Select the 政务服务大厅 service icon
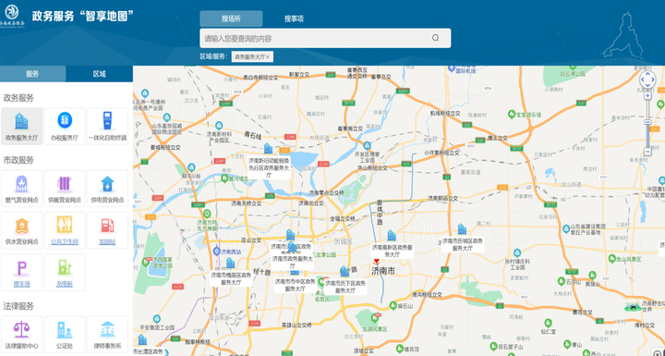The width and height of the screenshot is (665, 356). point(21,126)
